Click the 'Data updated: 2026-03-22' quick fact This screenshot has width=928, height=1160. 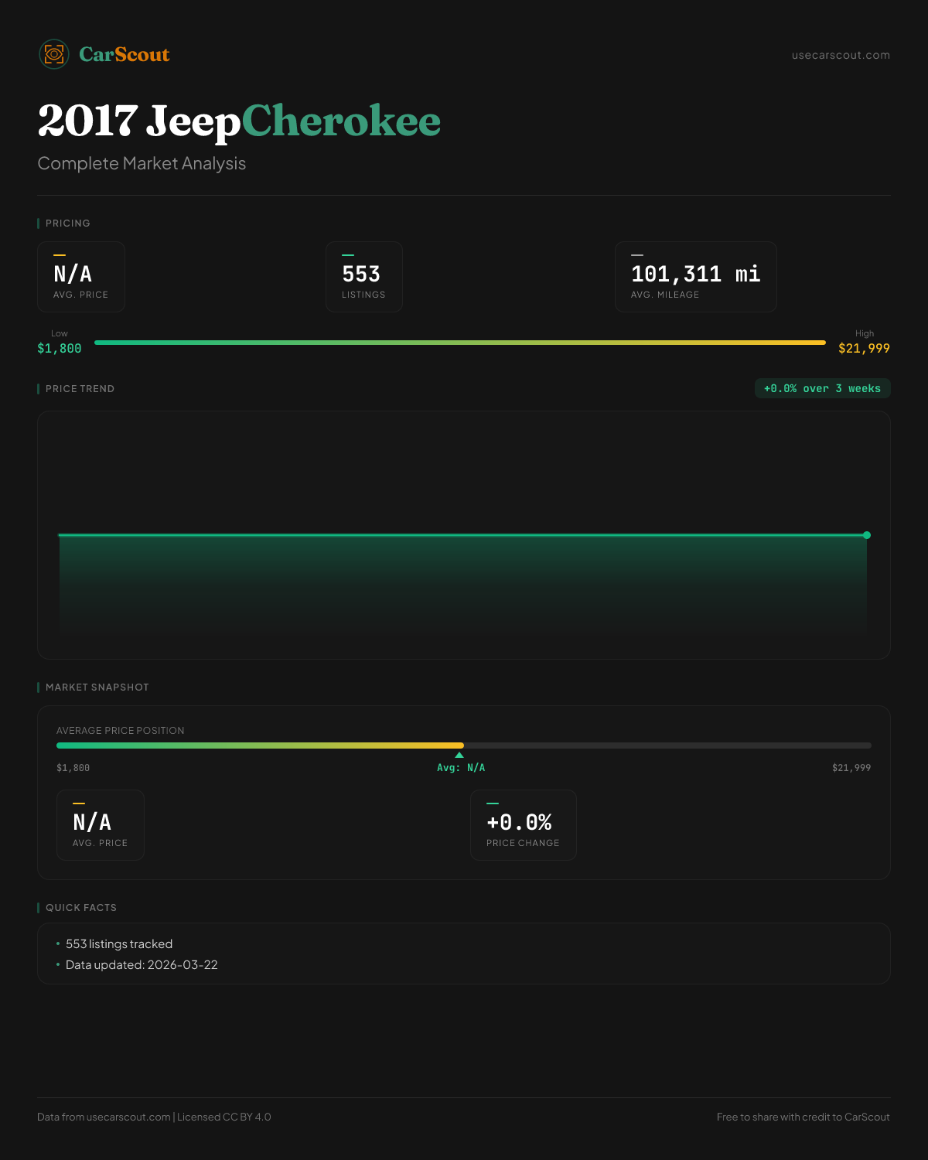(142, 965)
